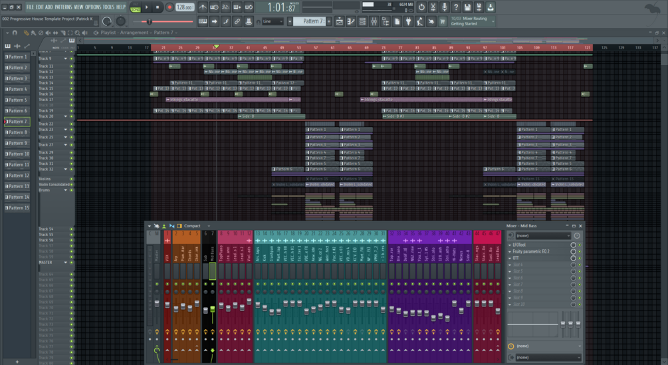Open the mixer view toolbar icon
Image resolution: width=668 pixels, height=365 pixels.
click(x=374, y=21)
